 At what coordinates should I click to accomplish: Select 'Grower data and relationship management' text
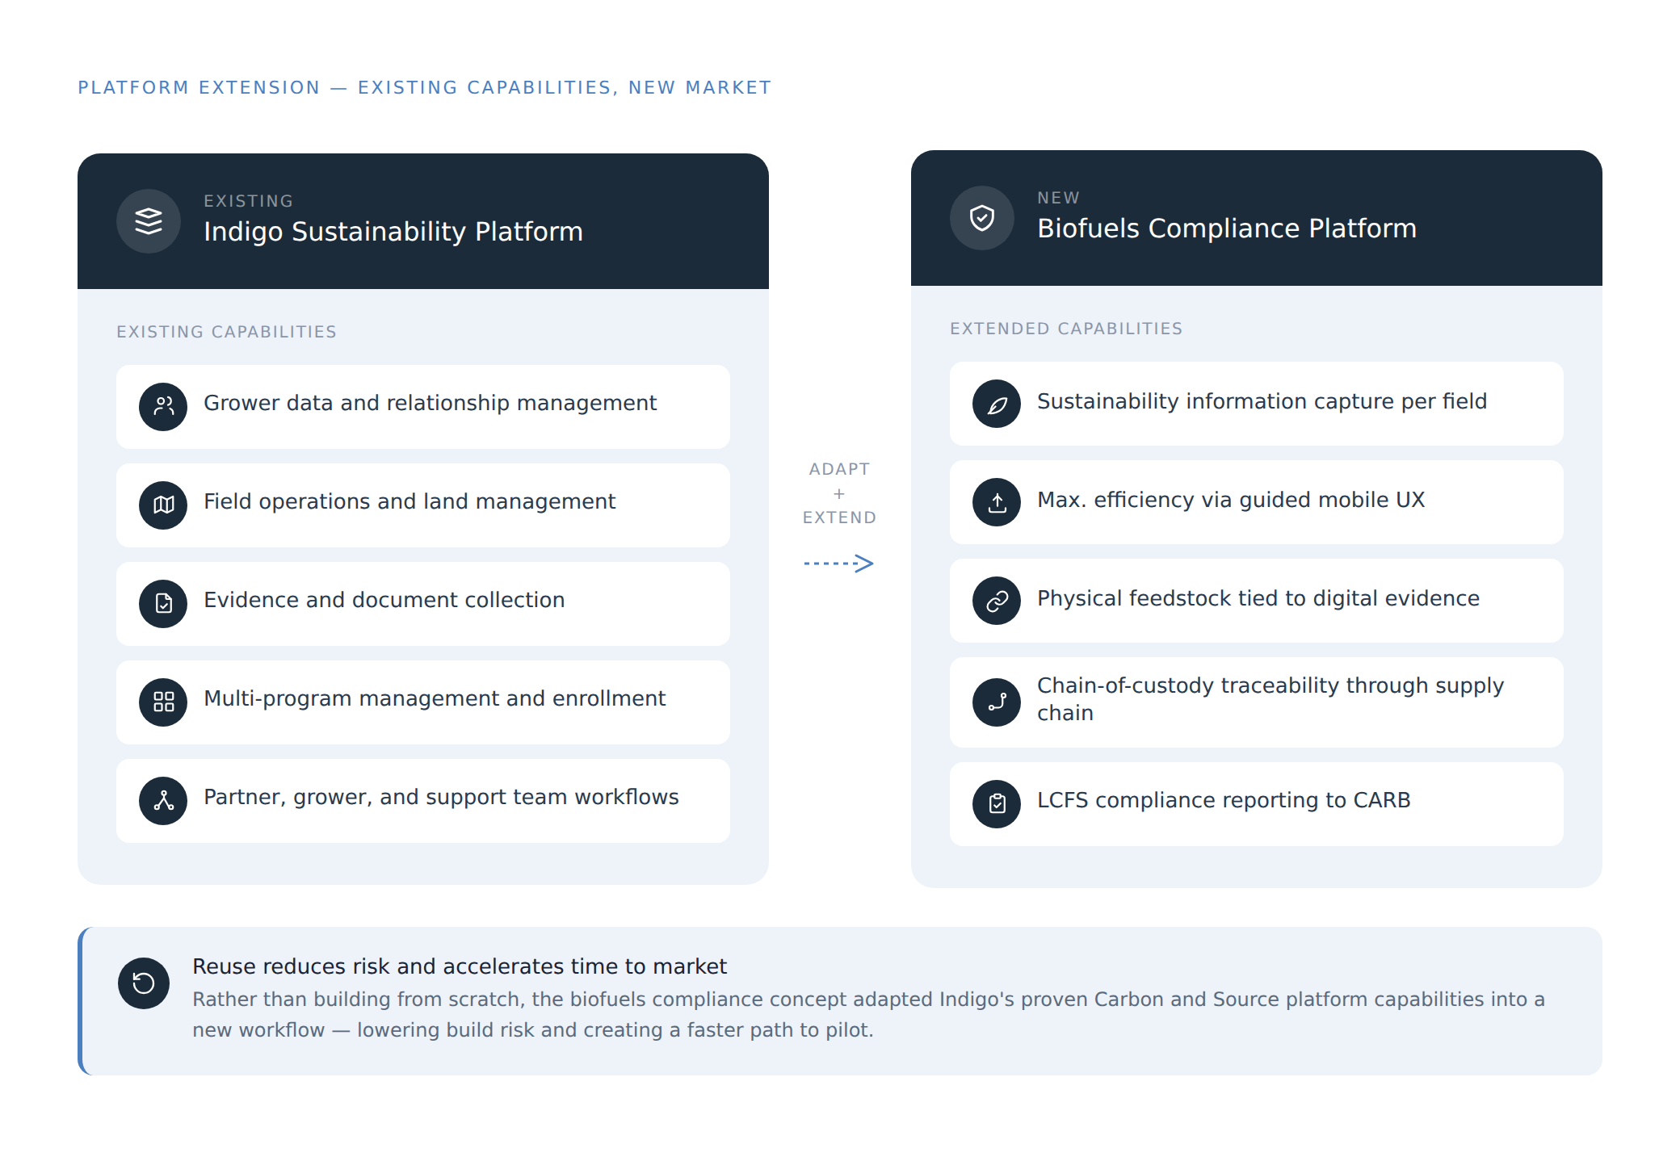click(430, 403)
